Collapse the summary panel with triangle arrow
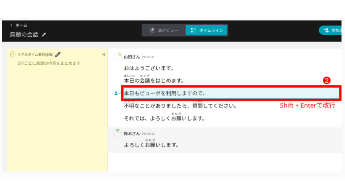Screen dimensions: 345x194 (103, 55)
